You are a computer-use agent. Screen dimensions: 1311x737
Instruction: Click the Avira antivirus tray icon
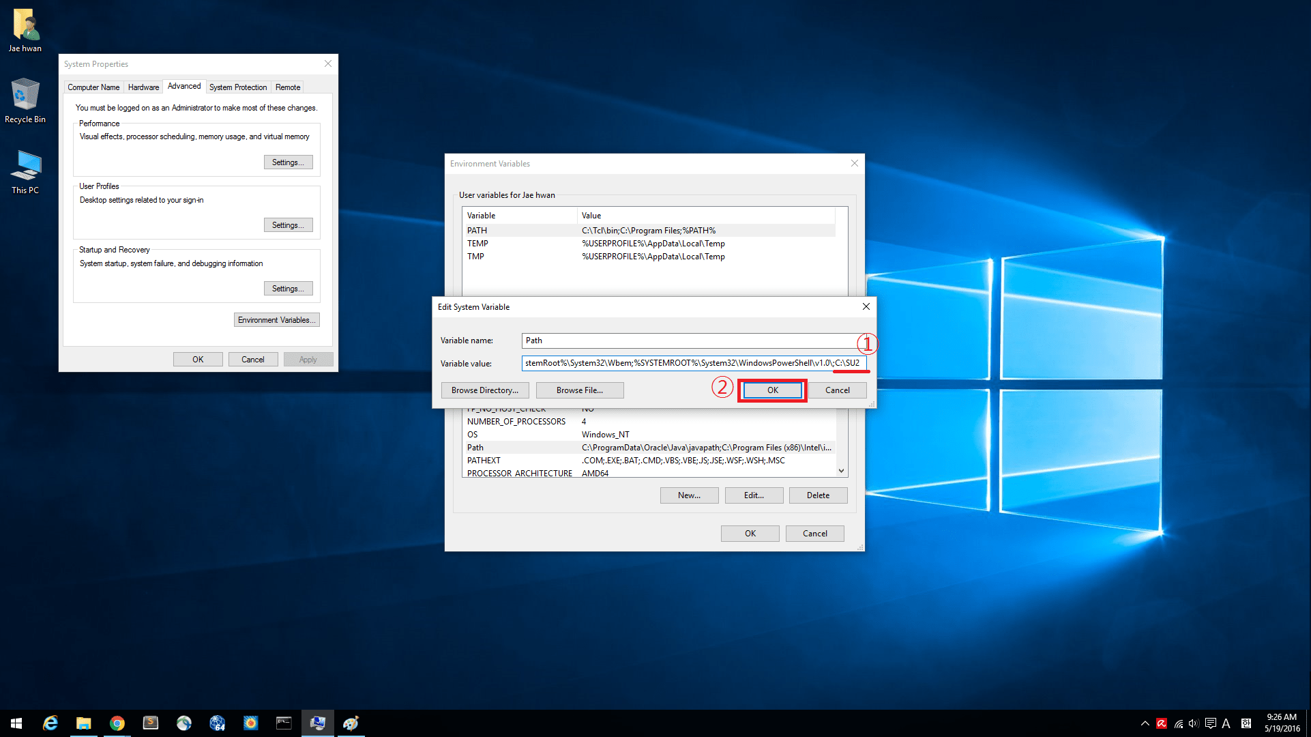(x=1162, y=723)
